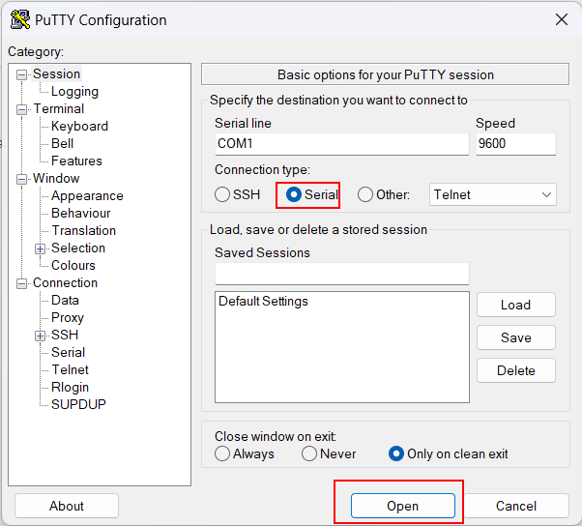The image size is (582, 526).
Task: Collapse the Connection category node
Action: pos(22,284)
